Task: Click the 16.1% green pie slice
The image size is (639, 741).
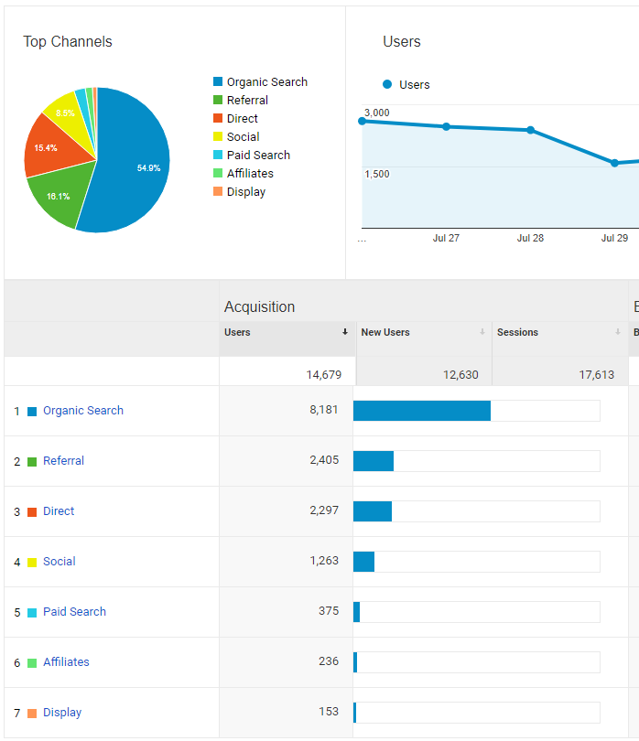Action: pos(60,194)
